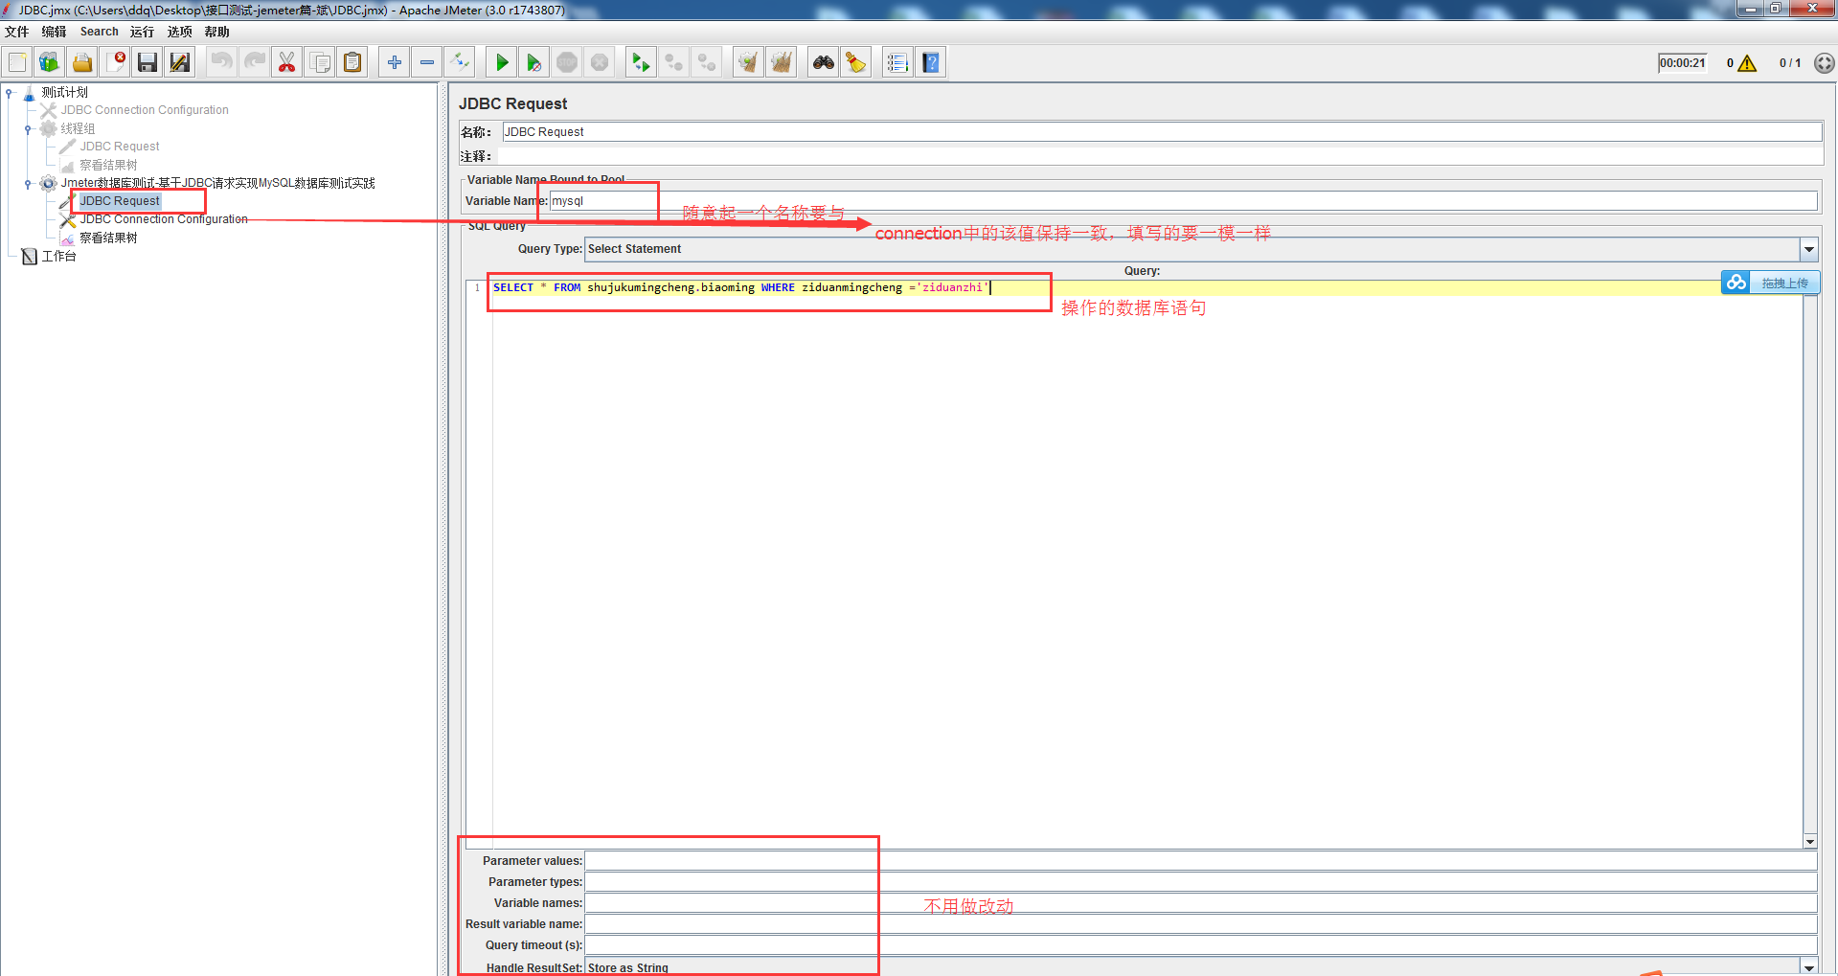Viewport: 1838px width, 976px height.
Task: Undo the last change
Action: (x=221, y=61)
